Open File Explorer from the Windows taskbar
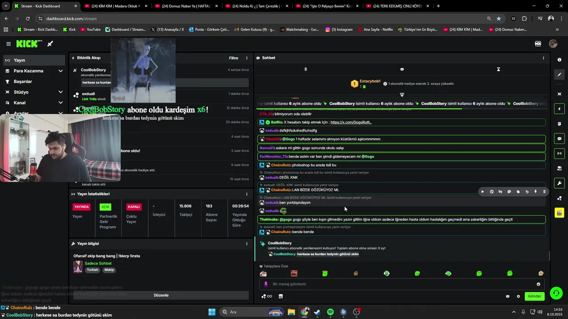 (x=291, y=312)
